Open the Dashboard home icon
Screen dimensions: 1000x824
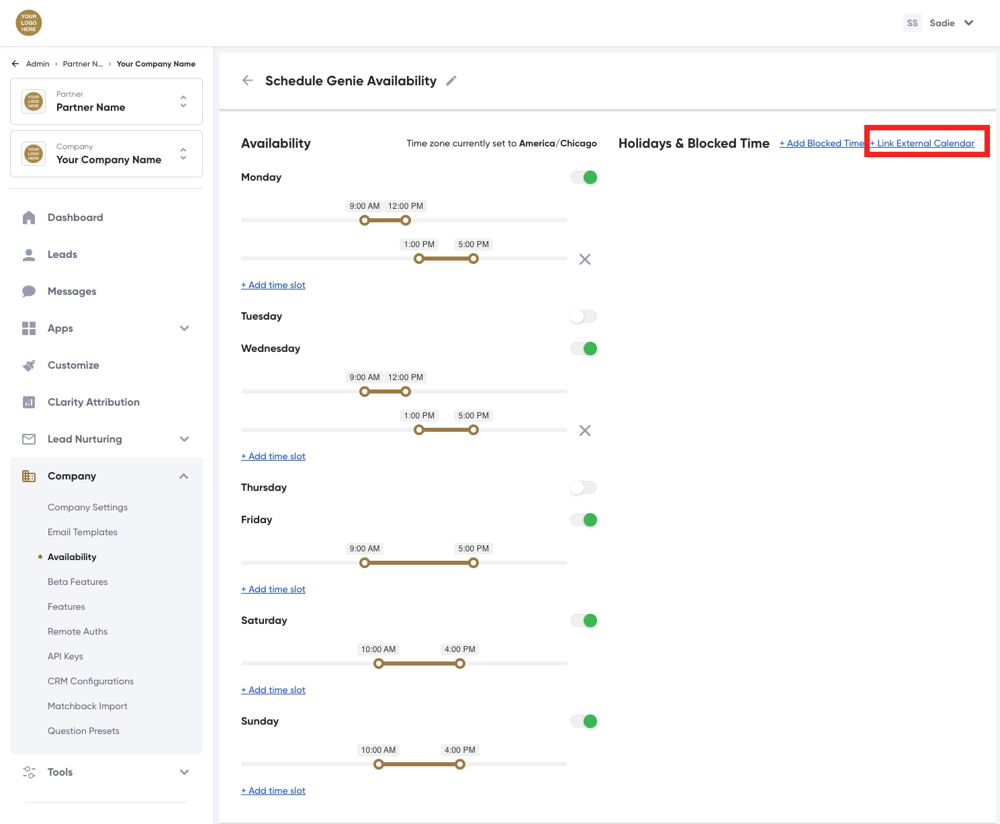pos(29,218)
